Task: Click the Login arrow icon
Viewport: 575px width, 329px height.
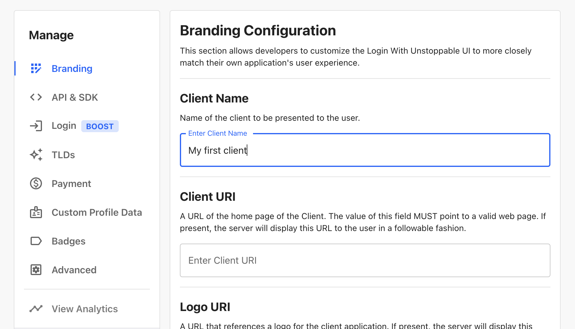Action: [36, 126]
